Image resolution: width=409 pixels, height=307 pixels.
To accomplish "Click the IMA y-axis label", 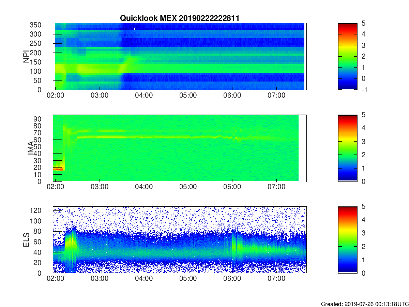I will click(x=30, y=148).
